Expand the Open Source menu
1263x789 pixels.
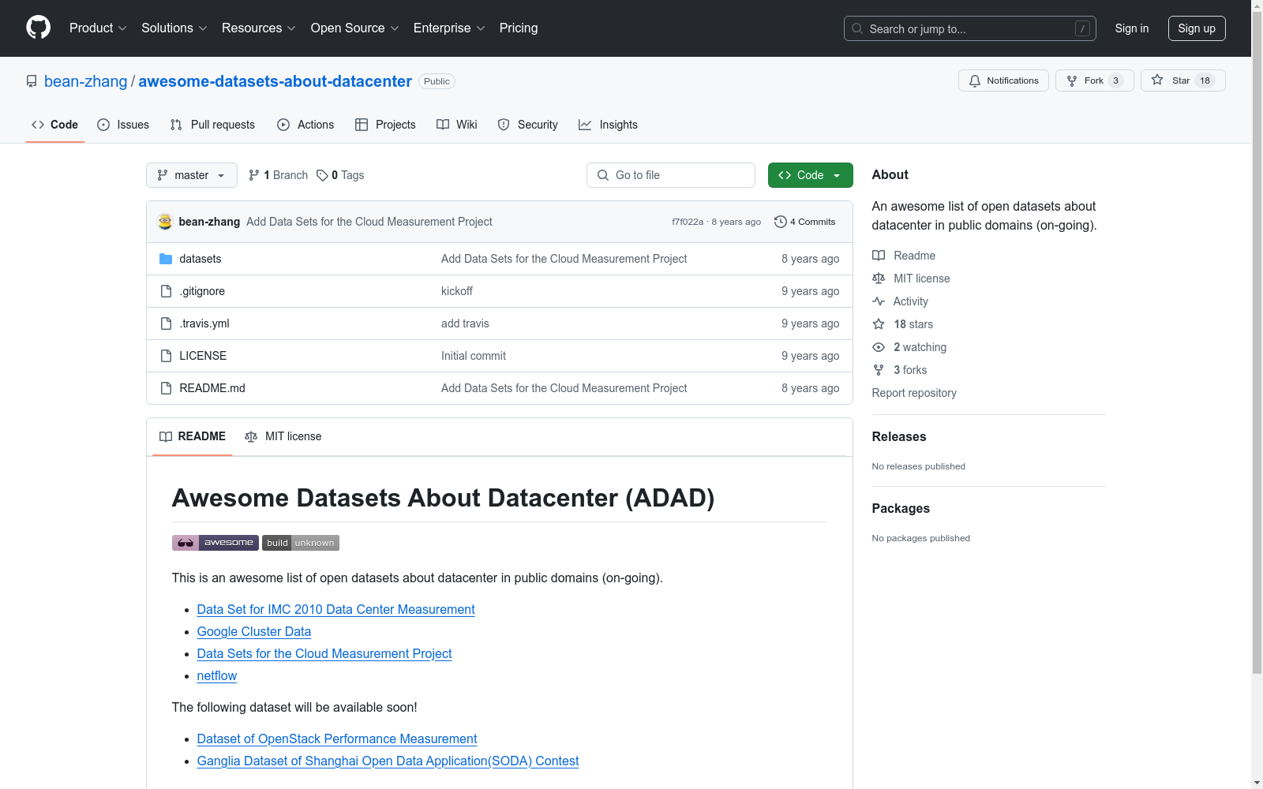coord(355,28)
